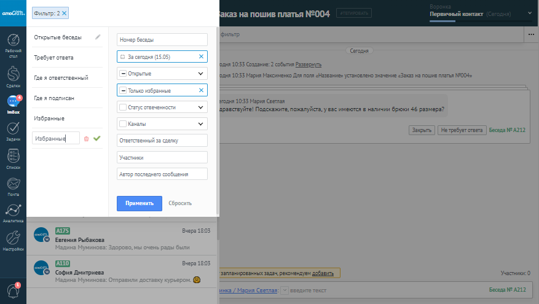539x304 pixels.
Task: Select the Где я ответственный preset
Action: 61,78
